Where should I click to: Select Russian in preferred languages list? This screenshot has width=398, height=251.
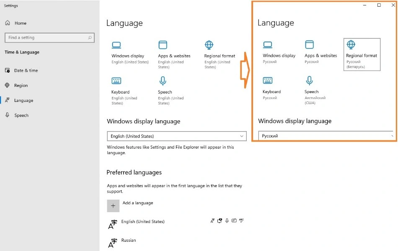click(129, 241)
